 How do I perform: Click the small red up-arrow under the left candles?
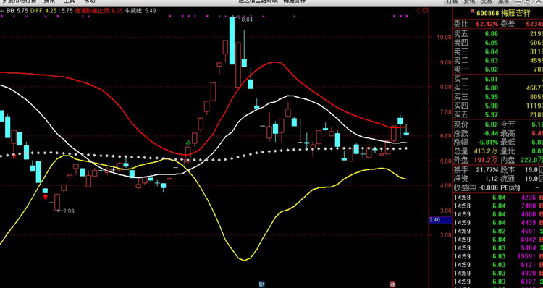pyautogui.click(x=14, y=156)
